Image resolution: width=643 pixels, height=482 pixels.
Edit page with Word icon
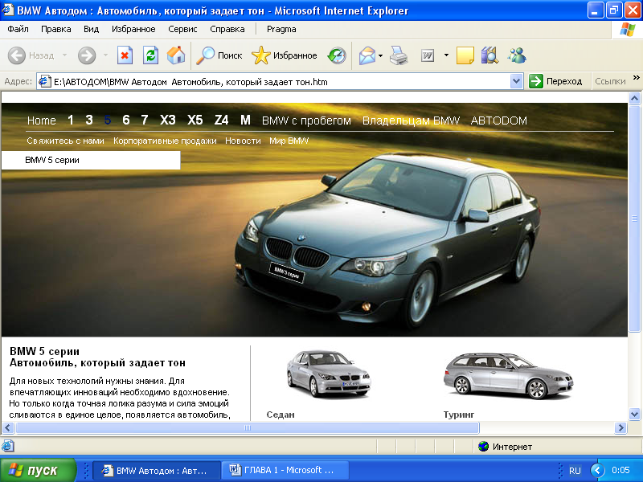pos(428,55)
